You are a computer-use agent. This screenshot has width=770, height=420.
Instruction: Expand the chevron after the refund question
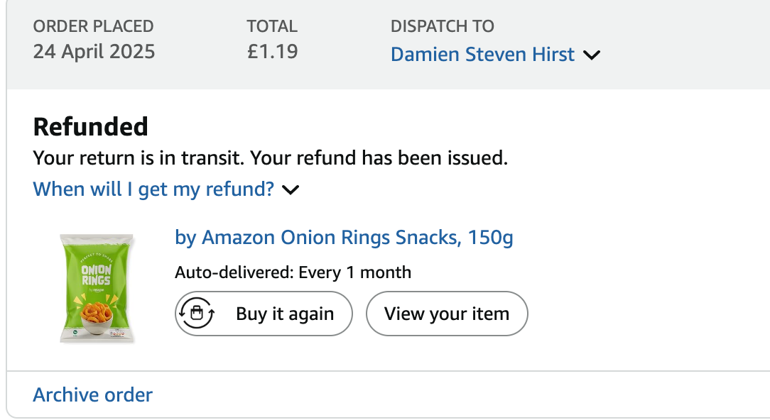coord(291,189)
